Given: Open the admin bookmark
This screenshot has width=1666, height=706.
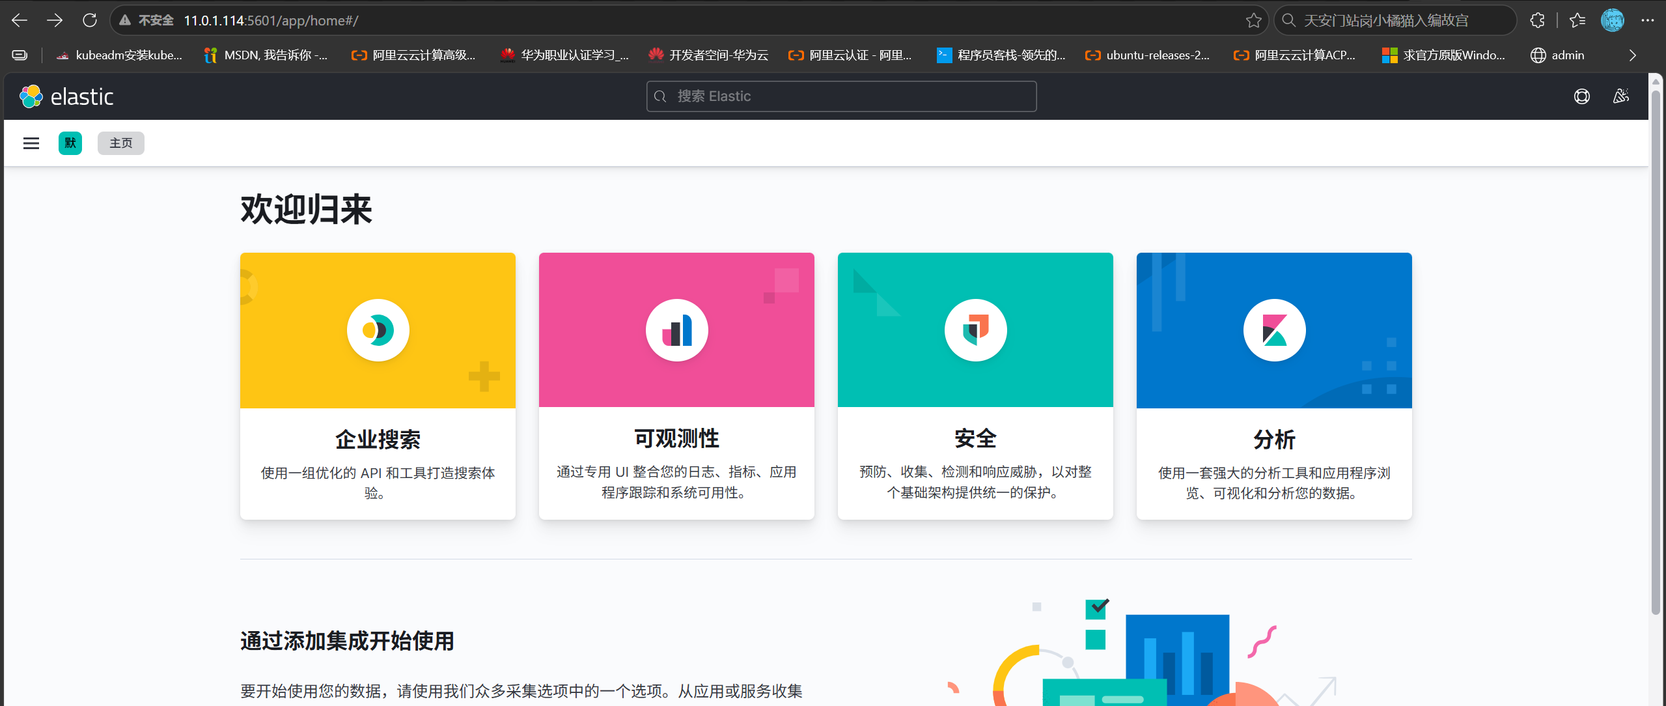Looking at the screenshot, I should [x=1557, y=55].
